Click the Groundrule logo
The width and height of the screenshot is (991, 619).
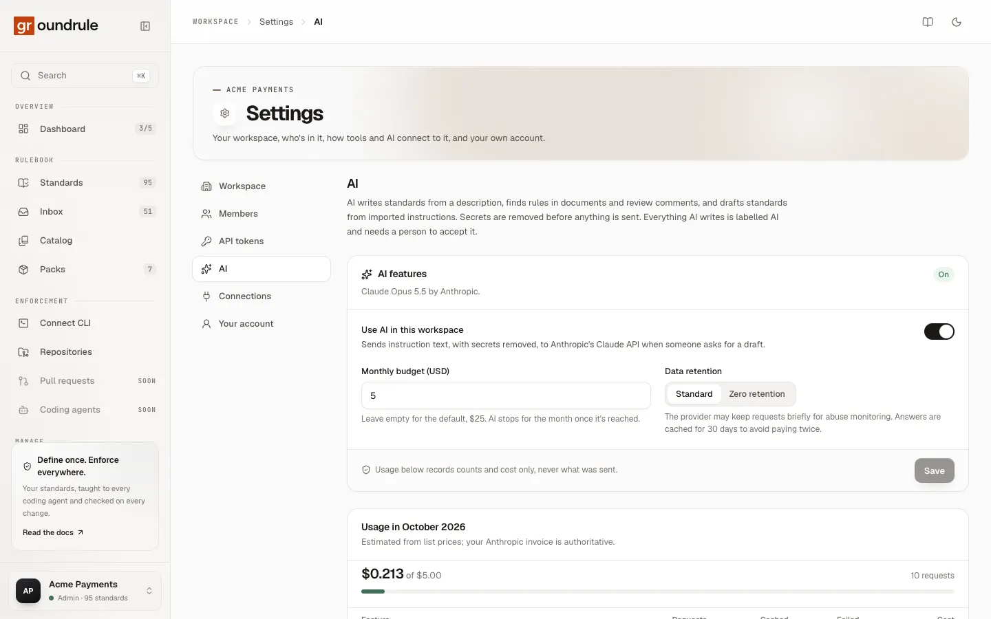pos(56,25)
